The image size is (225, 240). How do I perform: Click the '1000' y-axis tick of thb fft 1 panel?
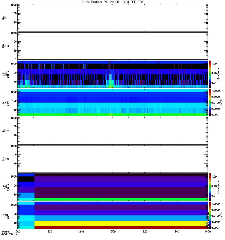coord(13,5)
